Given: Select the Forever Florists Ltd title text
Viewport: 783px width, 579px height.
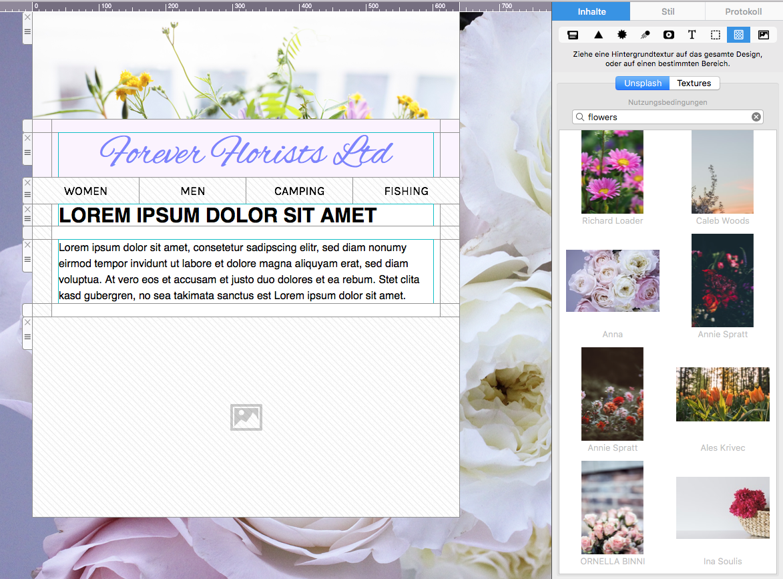Looking at the screenshot, I should (246, 152).
